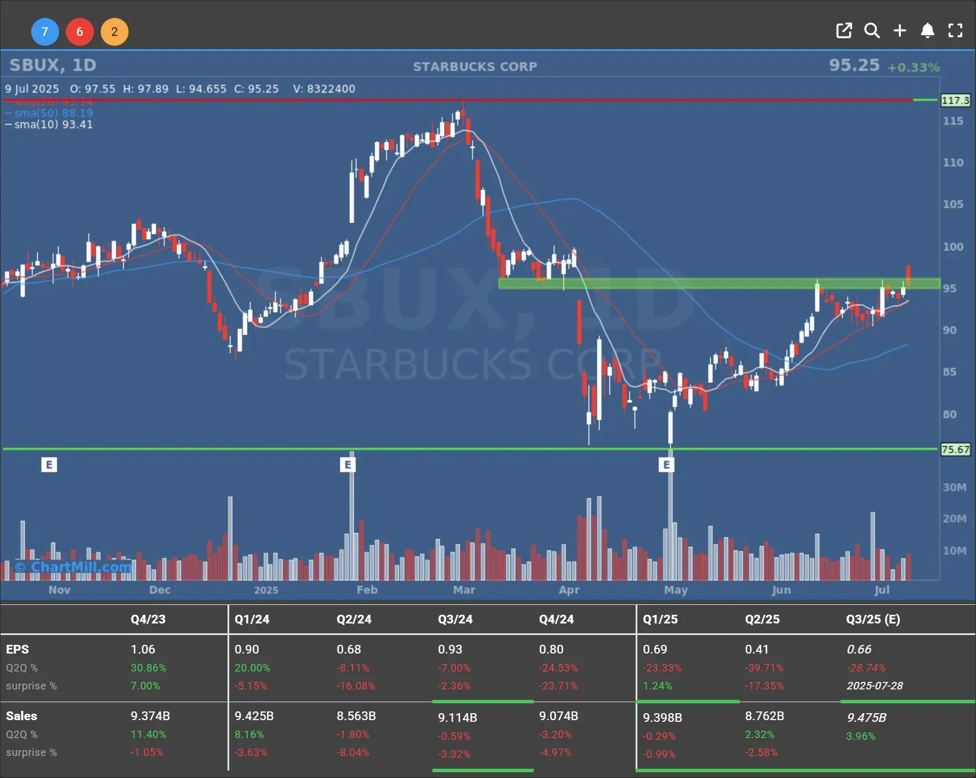Viewport: 976px width, 778px height.
Task: Click the sma(50) 88.19 legend entry
Action: [x=49, y=113]
